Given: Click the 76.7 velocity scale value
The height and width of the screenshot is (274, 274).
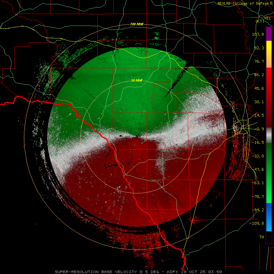Looking at the screenshot, I should point(259,61).
